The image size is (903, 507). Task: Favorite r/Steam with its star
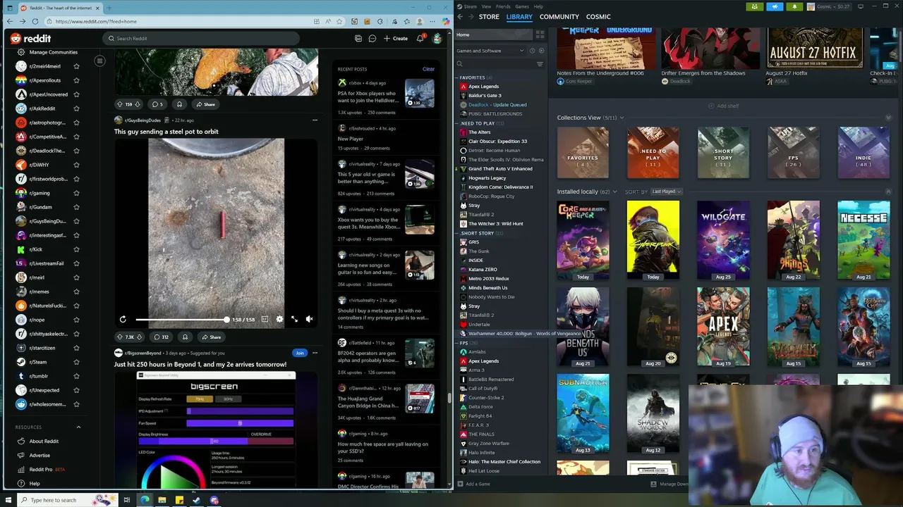76,362
